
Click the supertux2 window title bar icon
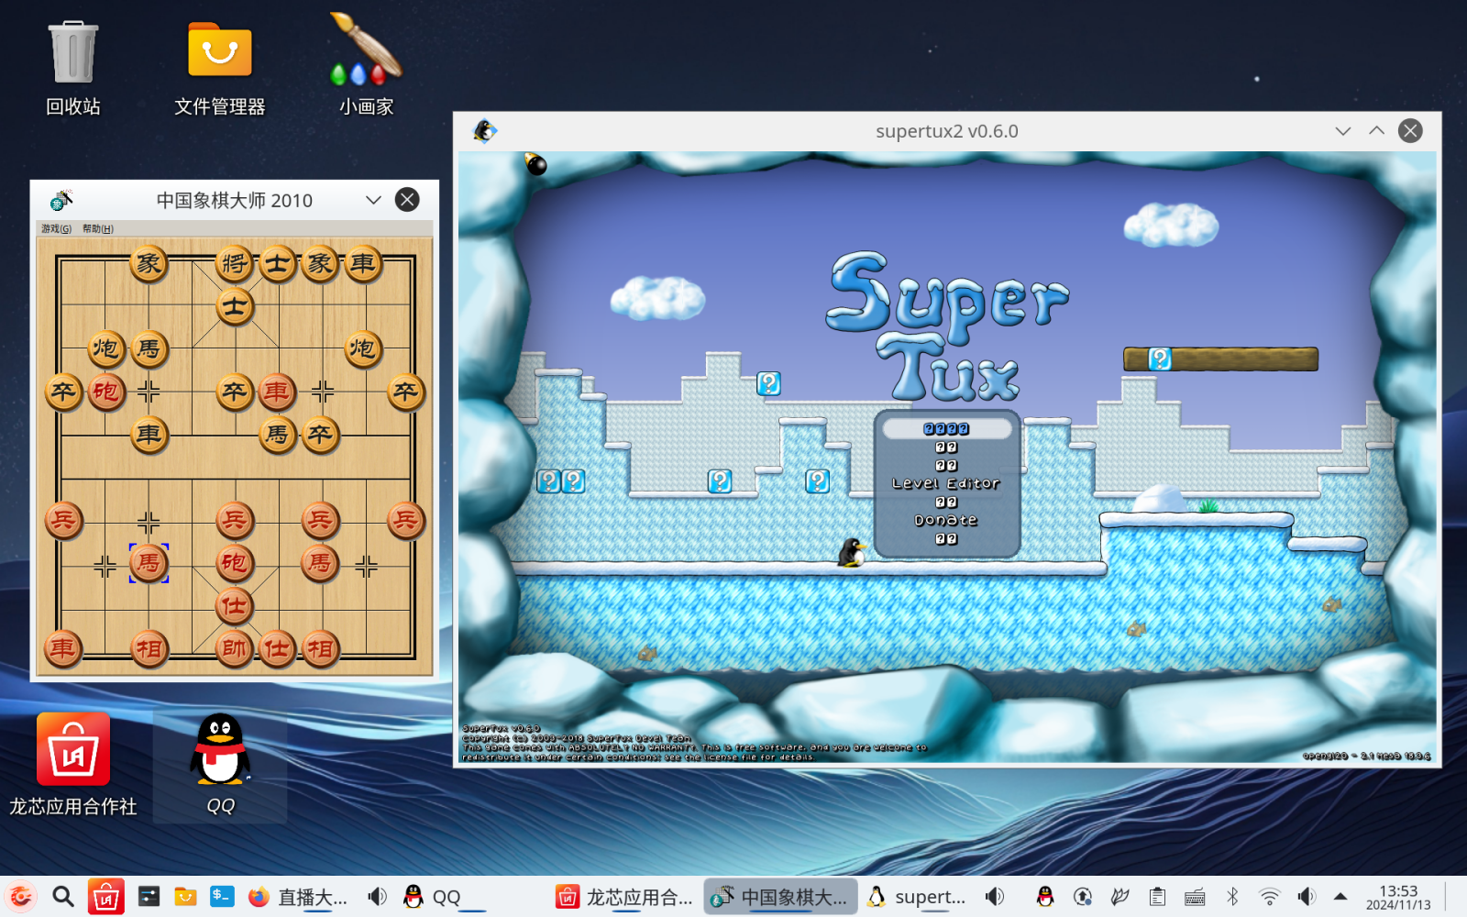coord(485,131)
